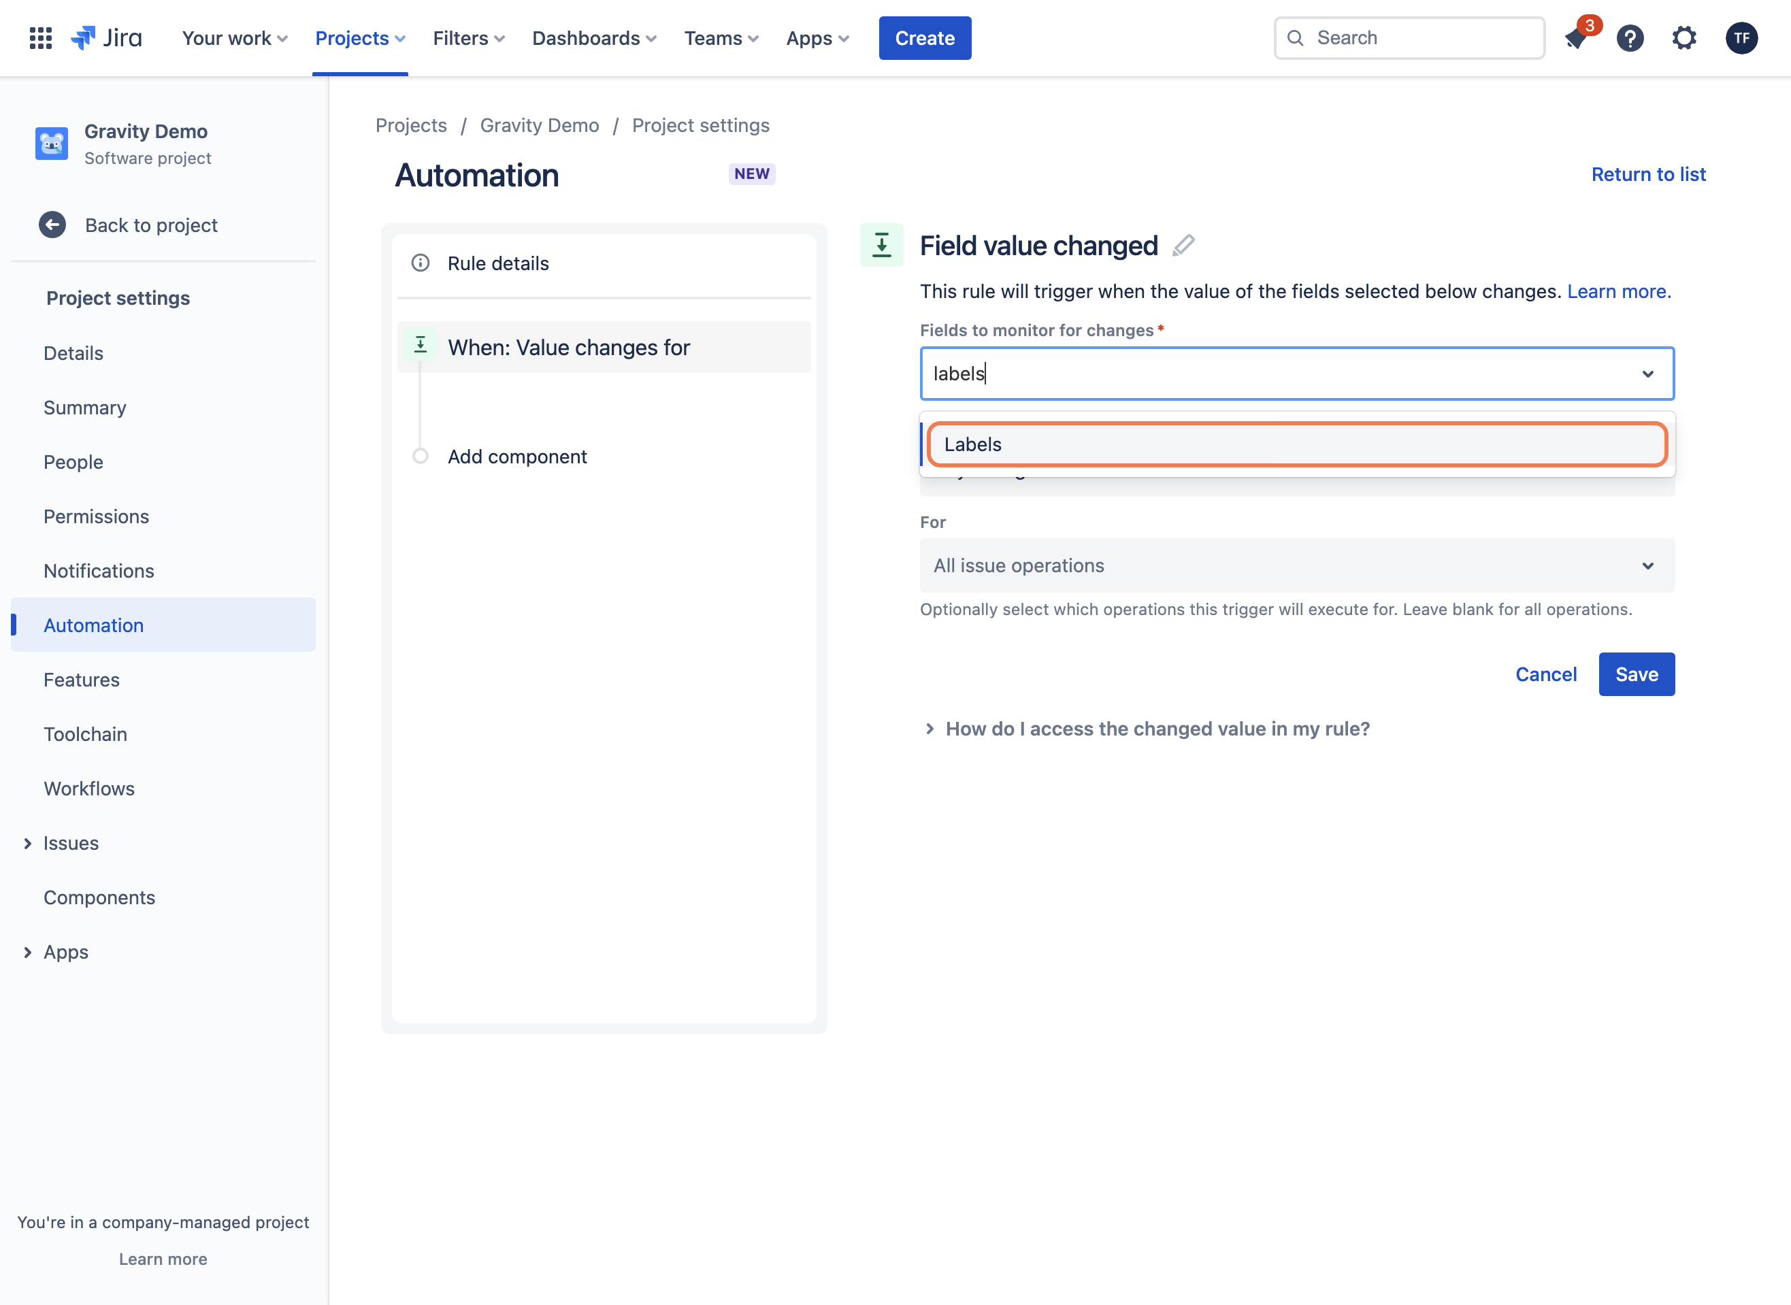Image resolution: width=1791 pixels, height=1305 pixels.
Task: Click the Cancel button
Action: point(1545,674)
